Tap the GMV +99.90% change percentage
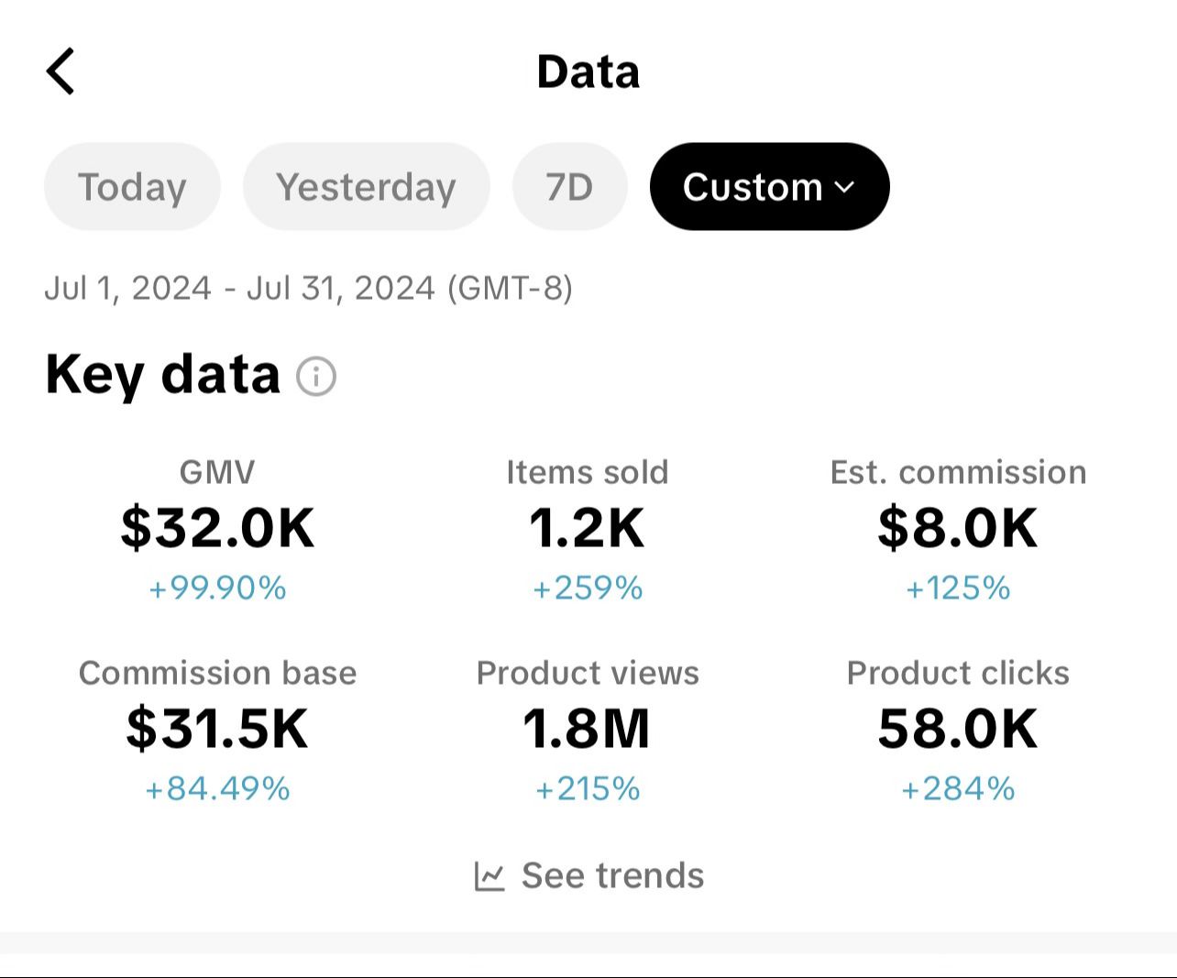The image size is (1177, 978). 217,588
